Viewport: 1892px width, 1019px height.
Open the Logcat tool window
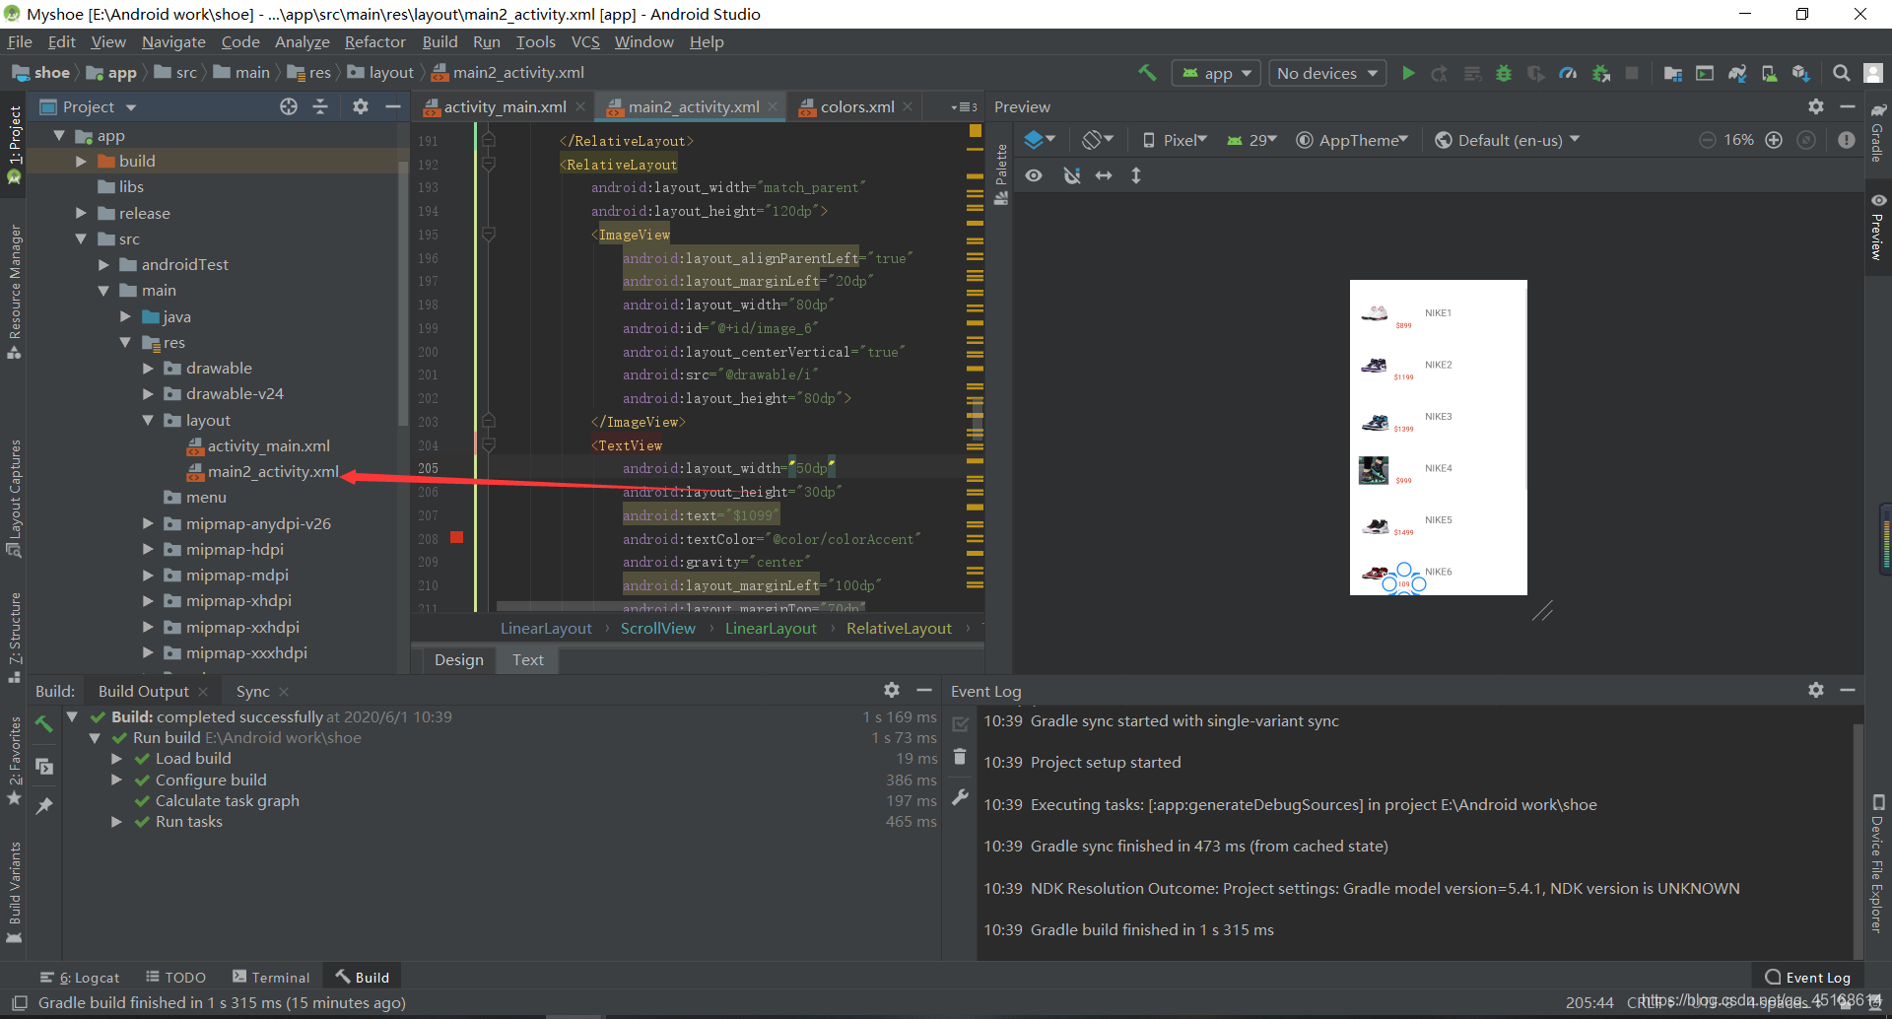[x=89, y=977]
